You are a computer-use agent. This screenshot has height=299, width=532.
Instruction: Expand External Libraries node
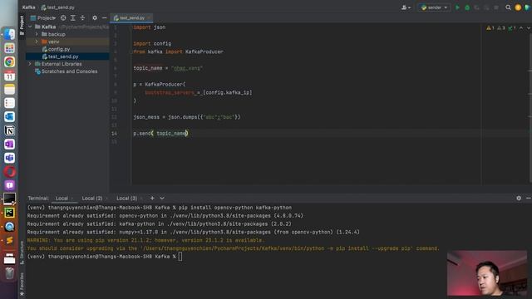pos(30,64)
